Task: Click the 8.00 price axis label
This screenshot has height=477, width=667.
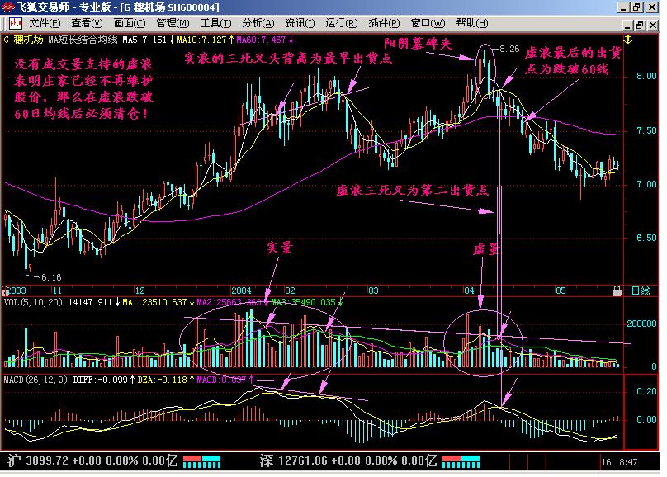Action: point(646,76)
